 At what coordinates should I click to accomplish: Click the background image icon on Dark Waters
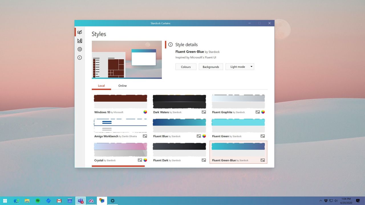204,112
